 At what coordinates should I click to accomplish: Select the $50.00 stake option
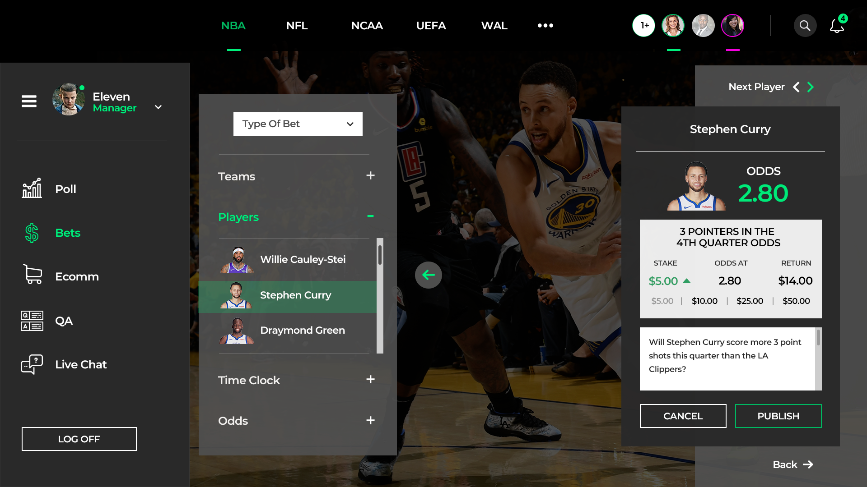[x=796, y=301]
